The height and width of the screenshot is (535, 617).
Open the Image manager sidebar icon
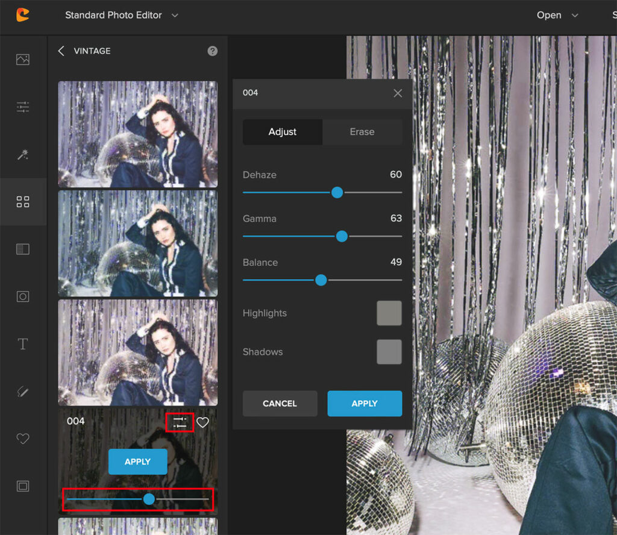click(23, 60)
